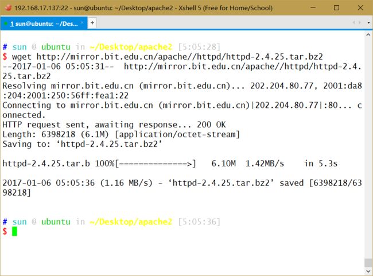
Task: Click the '200 OK' response text
Action: [211, 125]
